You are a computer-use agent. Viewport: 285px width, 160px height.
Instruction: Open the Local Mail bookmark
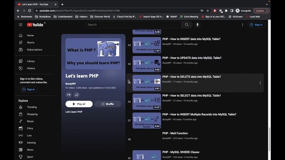click(252, 17)
